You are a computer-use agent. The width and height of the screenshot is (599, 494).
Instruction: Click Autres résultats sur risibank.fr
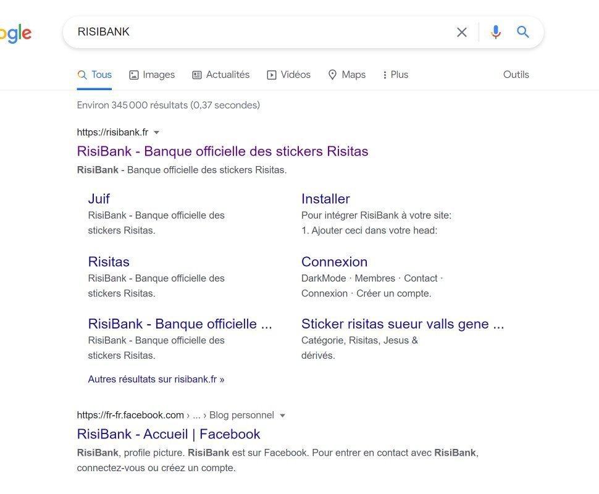pos(156,379)
